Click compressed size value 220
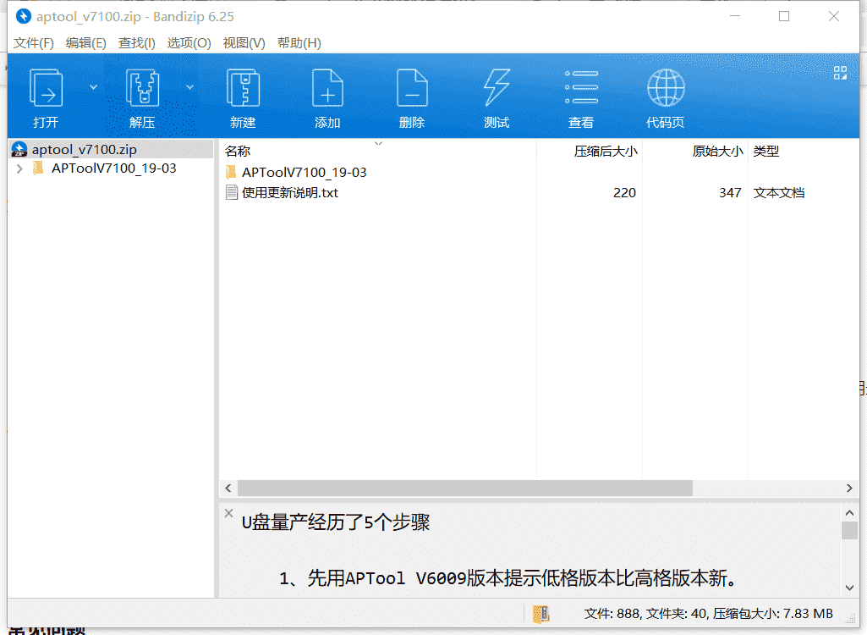Screen dimensions: 867x635 point(624,193)
